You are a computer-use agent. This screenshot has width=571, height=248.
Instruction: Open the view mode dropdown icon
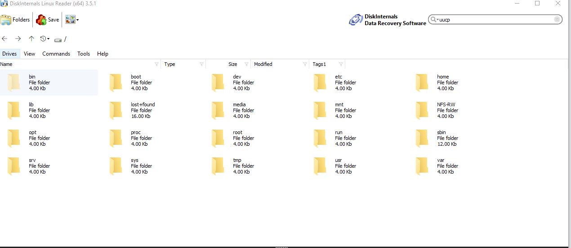pyautogui.click(x=72, y=20)
